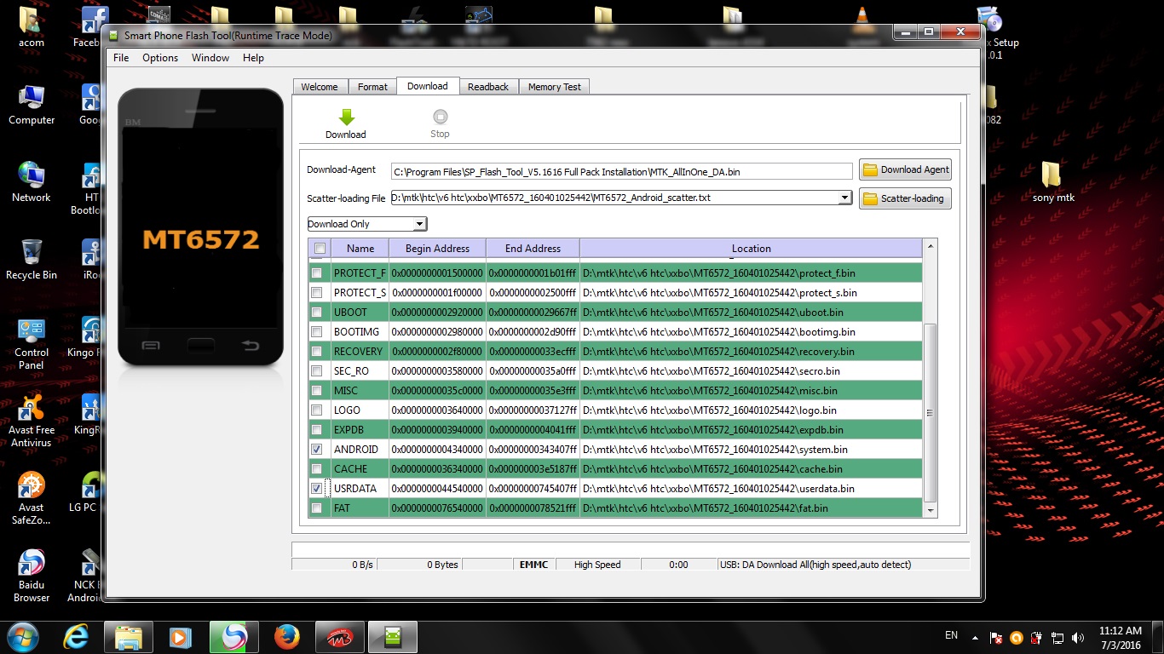Select the Recycle Bin desktop icon
Image resolution: width=1164 pixels, height=654 pixels.
pyautogui.click(x=32, y=260)
